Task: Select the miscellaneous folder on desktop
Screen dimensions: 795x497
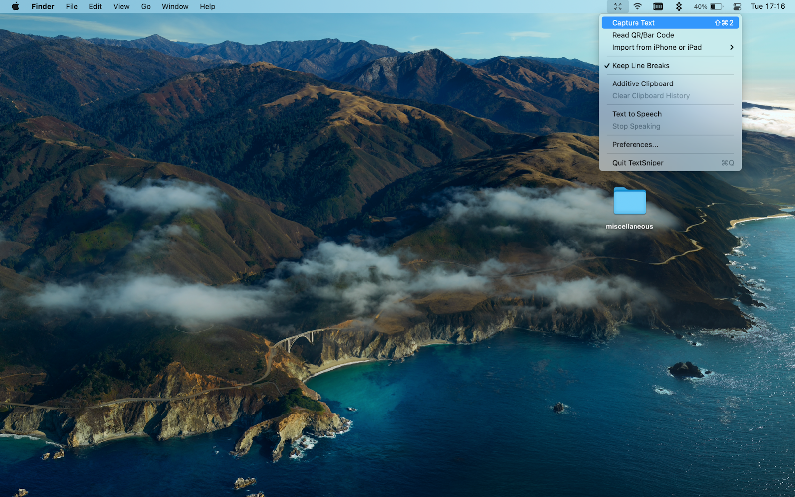Action: coord(630,209)
